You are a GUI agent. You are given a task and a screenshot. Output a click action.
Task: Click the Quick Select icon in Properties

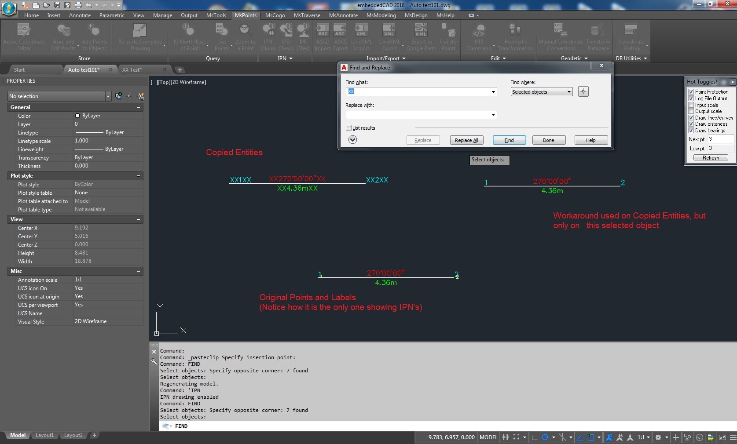(x=140, y=96)
